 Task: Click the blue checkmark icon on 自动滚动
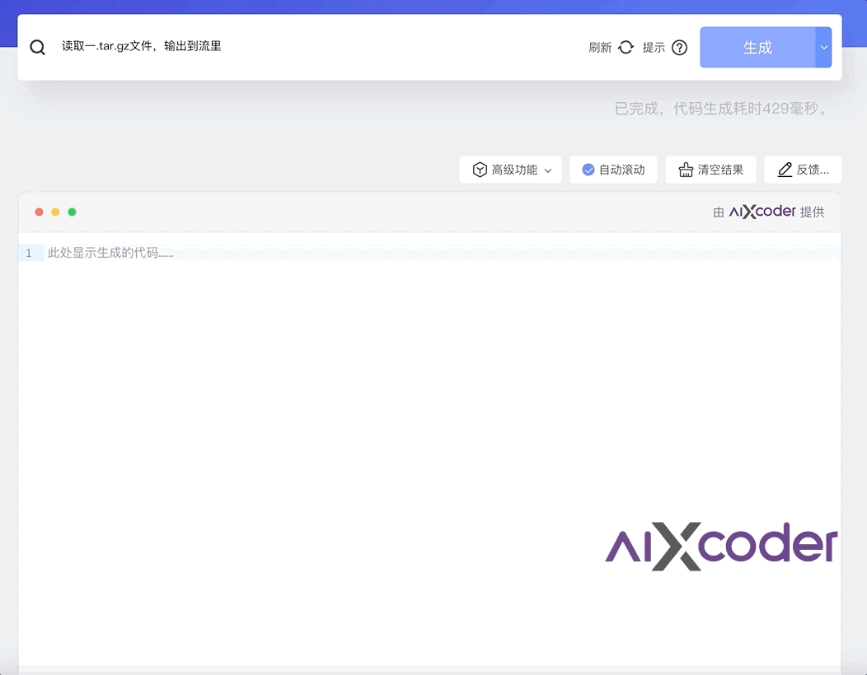click(588, 170)
